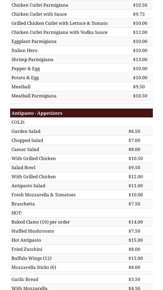
Task: Select the Antipasto - Appetizers section header
Action: click(37, 113)
